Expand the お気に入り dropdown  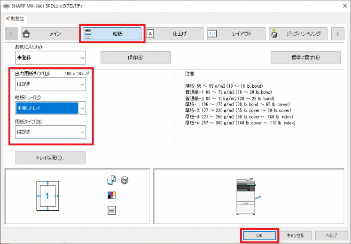pyautogui.click(x=50, y=58)
